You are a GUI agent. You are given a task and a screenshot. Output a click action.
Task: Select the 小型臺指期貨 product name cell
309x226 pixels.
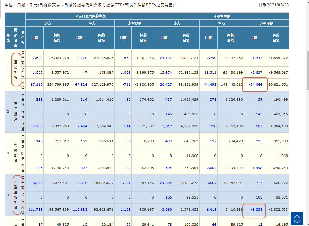tap(16, 195)
